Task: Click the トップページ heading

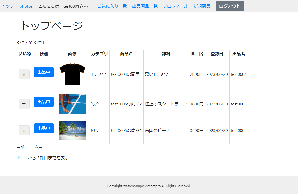Action: [x=52, y=26]
